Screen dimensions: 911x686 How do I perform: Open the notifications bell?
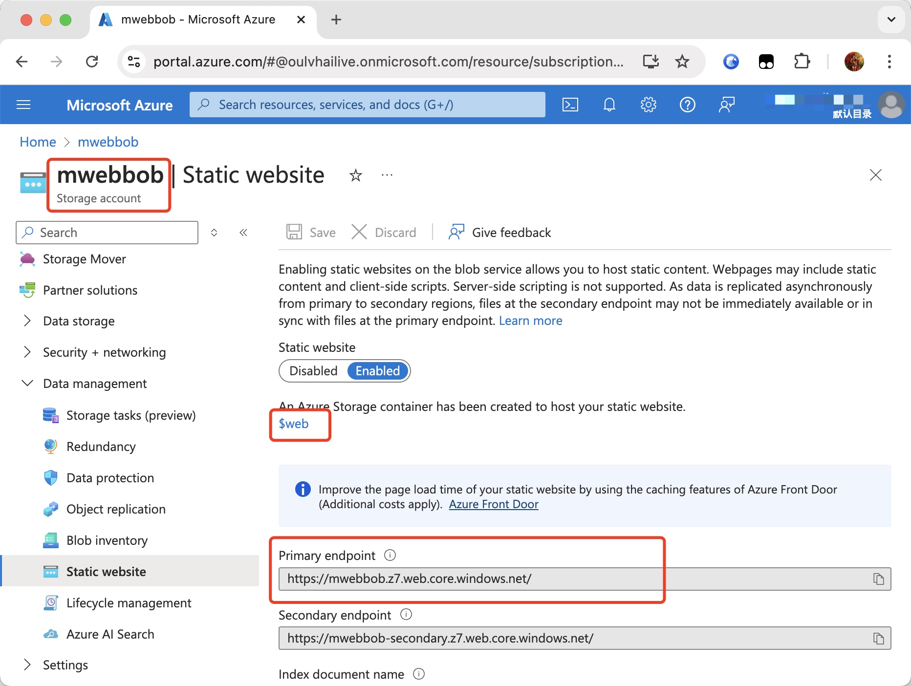pyautogui.click(x=609, y=105)
